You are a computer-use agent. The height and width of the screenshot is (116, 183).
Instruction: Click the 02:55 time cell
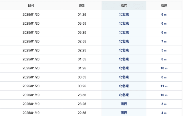click(82, 42)
